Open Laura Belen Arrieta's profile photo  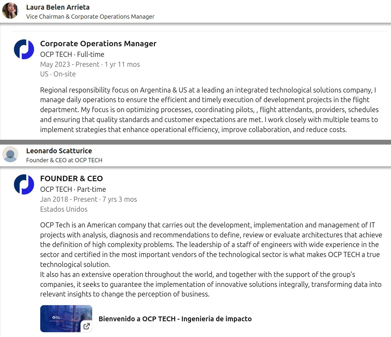pyautogui.click(x=10, y=11)
